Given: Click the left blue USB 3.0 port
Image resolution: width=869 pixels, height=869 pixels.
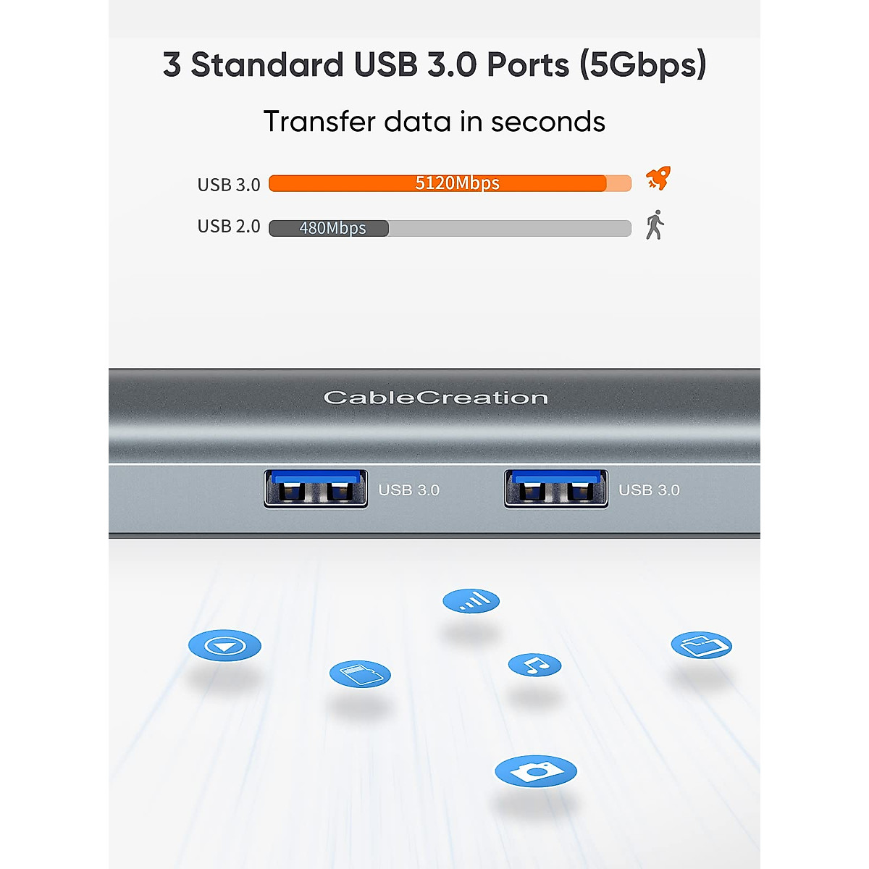Looking at the screenshot, I should pos(316,489).
